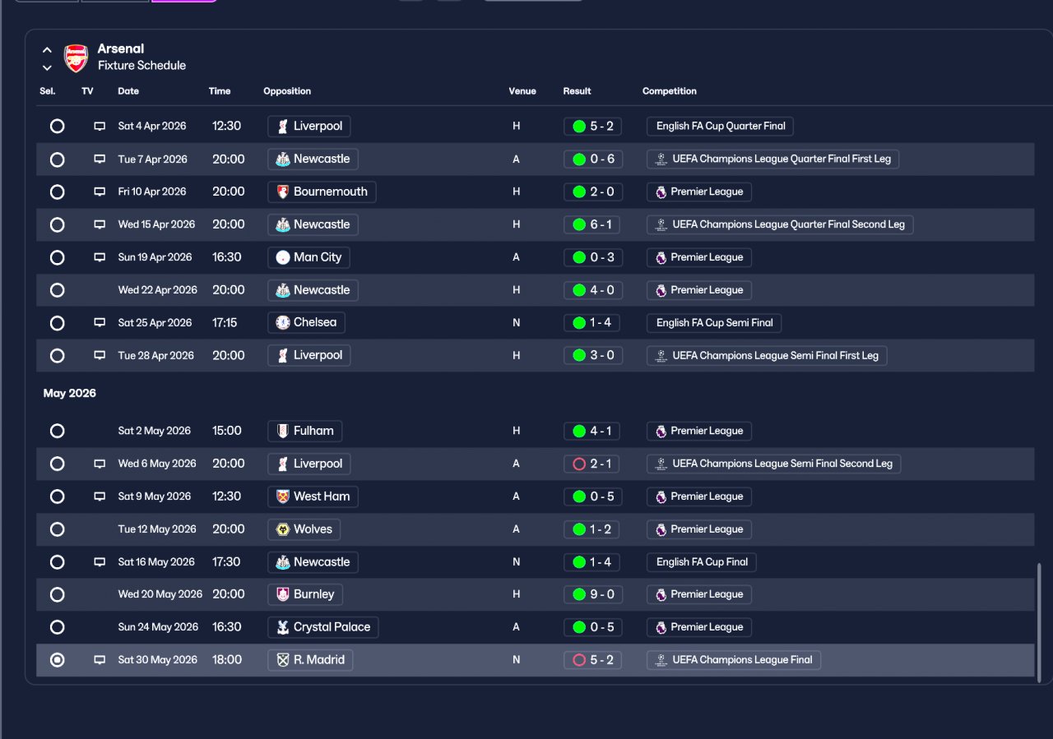This screenshot has width=1053, height=739.
Task: Open English FA Cup Final competition link
Action: click(x=702, y=562)
